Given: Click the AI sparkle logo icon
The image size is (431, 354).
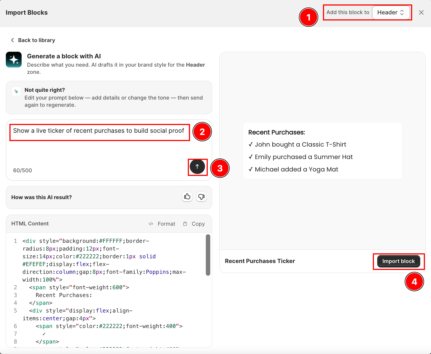Looking at the screenshot, I should tap(14, 59).
